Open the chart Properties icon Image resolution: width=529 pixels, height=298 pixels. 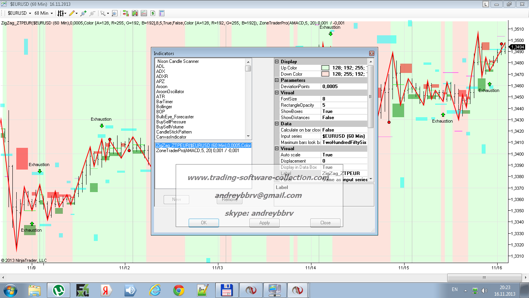(x=162, y=13)
